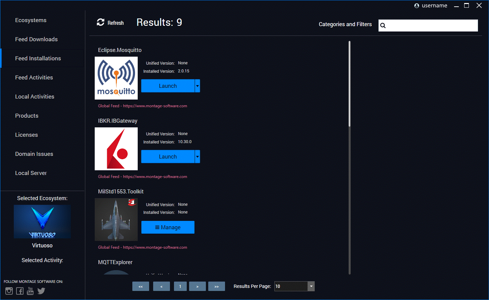The width and height of the screenshot is (489, 300).
Task: Minimize the application window
Action: [456, 6]
